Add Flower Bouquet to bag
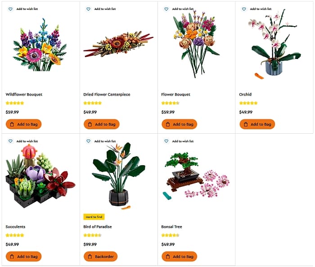Image resolution: width=315 pixels, height=267 pixels. tap(179, 124)
